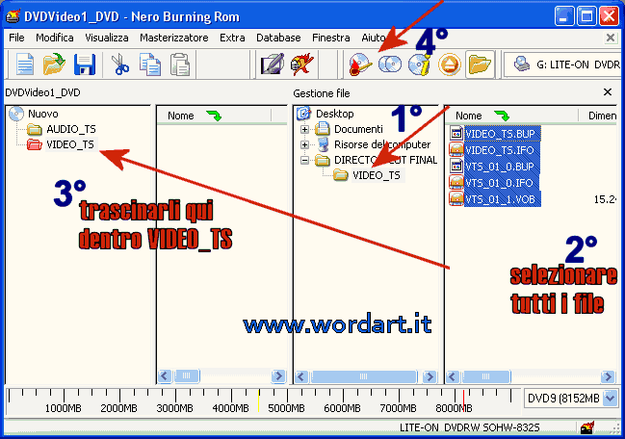Select the AUDIO_TS label in the compilation tree
This screenshot has width=625, height=439.
coord(71,129)
